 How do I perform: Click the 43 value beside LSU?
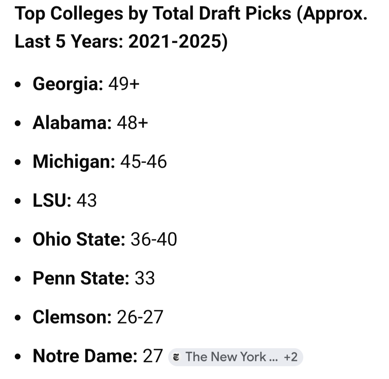[x=87, y=200]
